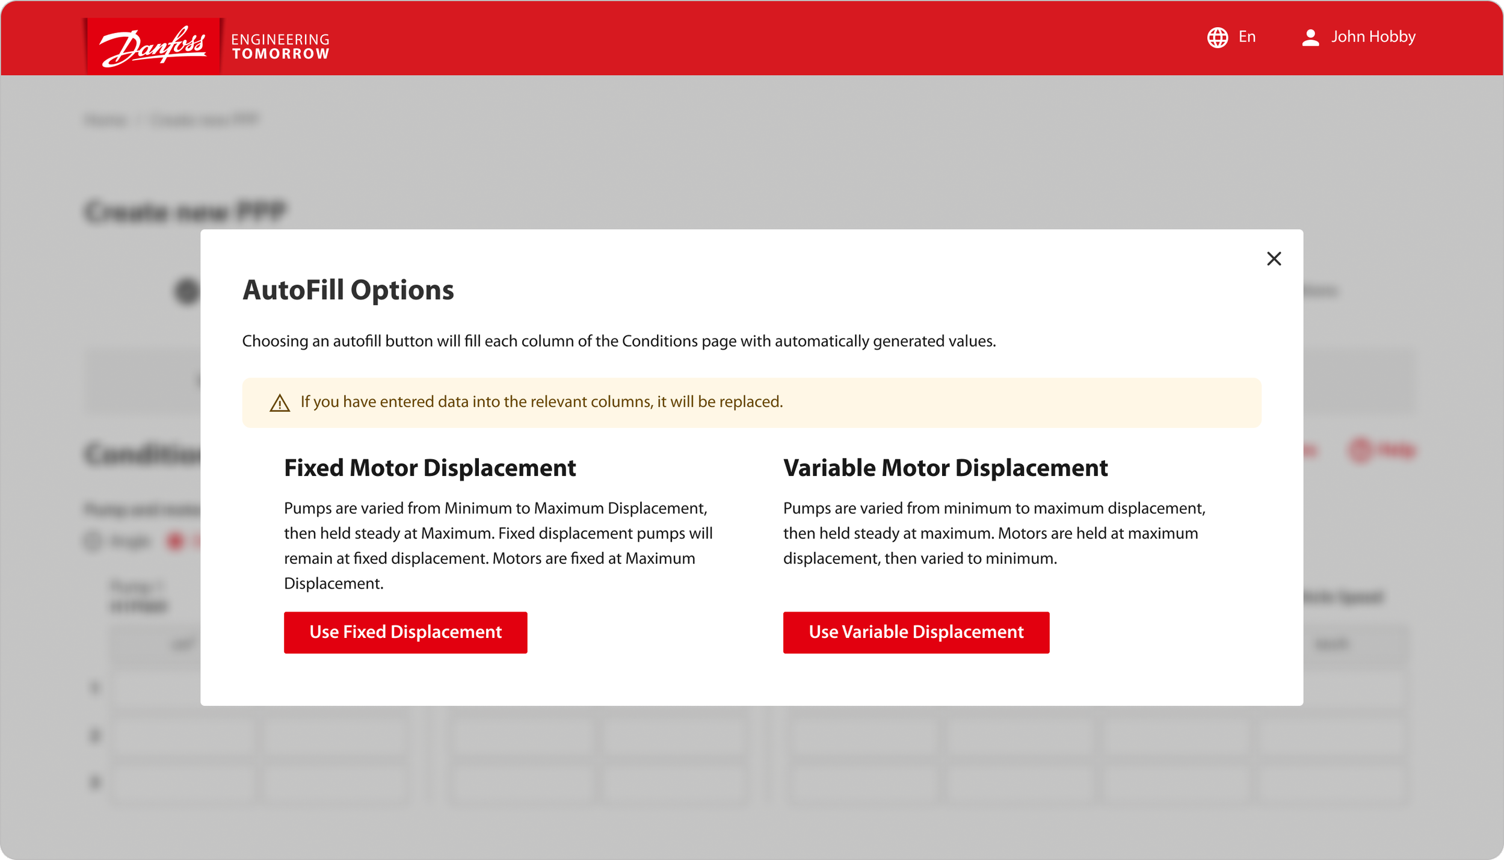Click the Danfoss logo
Image resolution: width=1504 pixels, height=860 pixels.
[153, 46]
